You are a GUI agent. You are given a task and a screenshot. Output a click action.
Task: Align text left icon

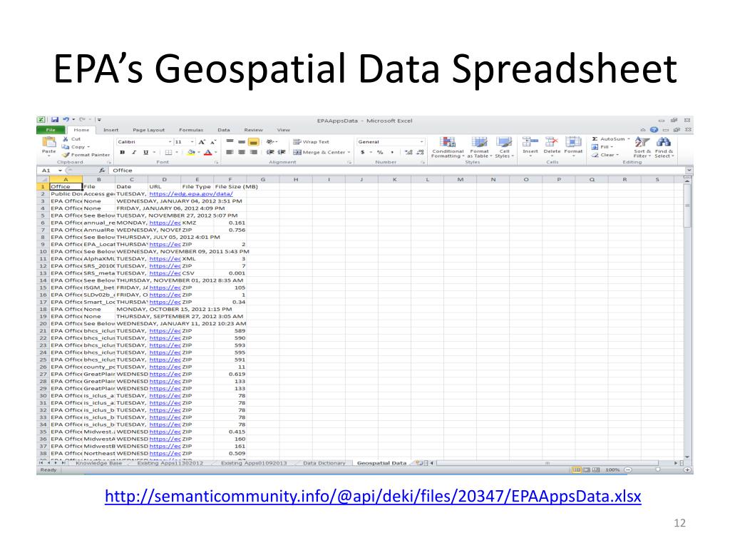[230, 153]
